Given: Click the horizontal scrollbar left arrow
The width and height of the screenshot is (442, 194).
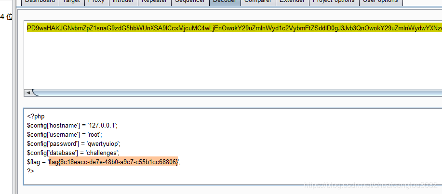Looking at the screenshot, I should [28, 92].
